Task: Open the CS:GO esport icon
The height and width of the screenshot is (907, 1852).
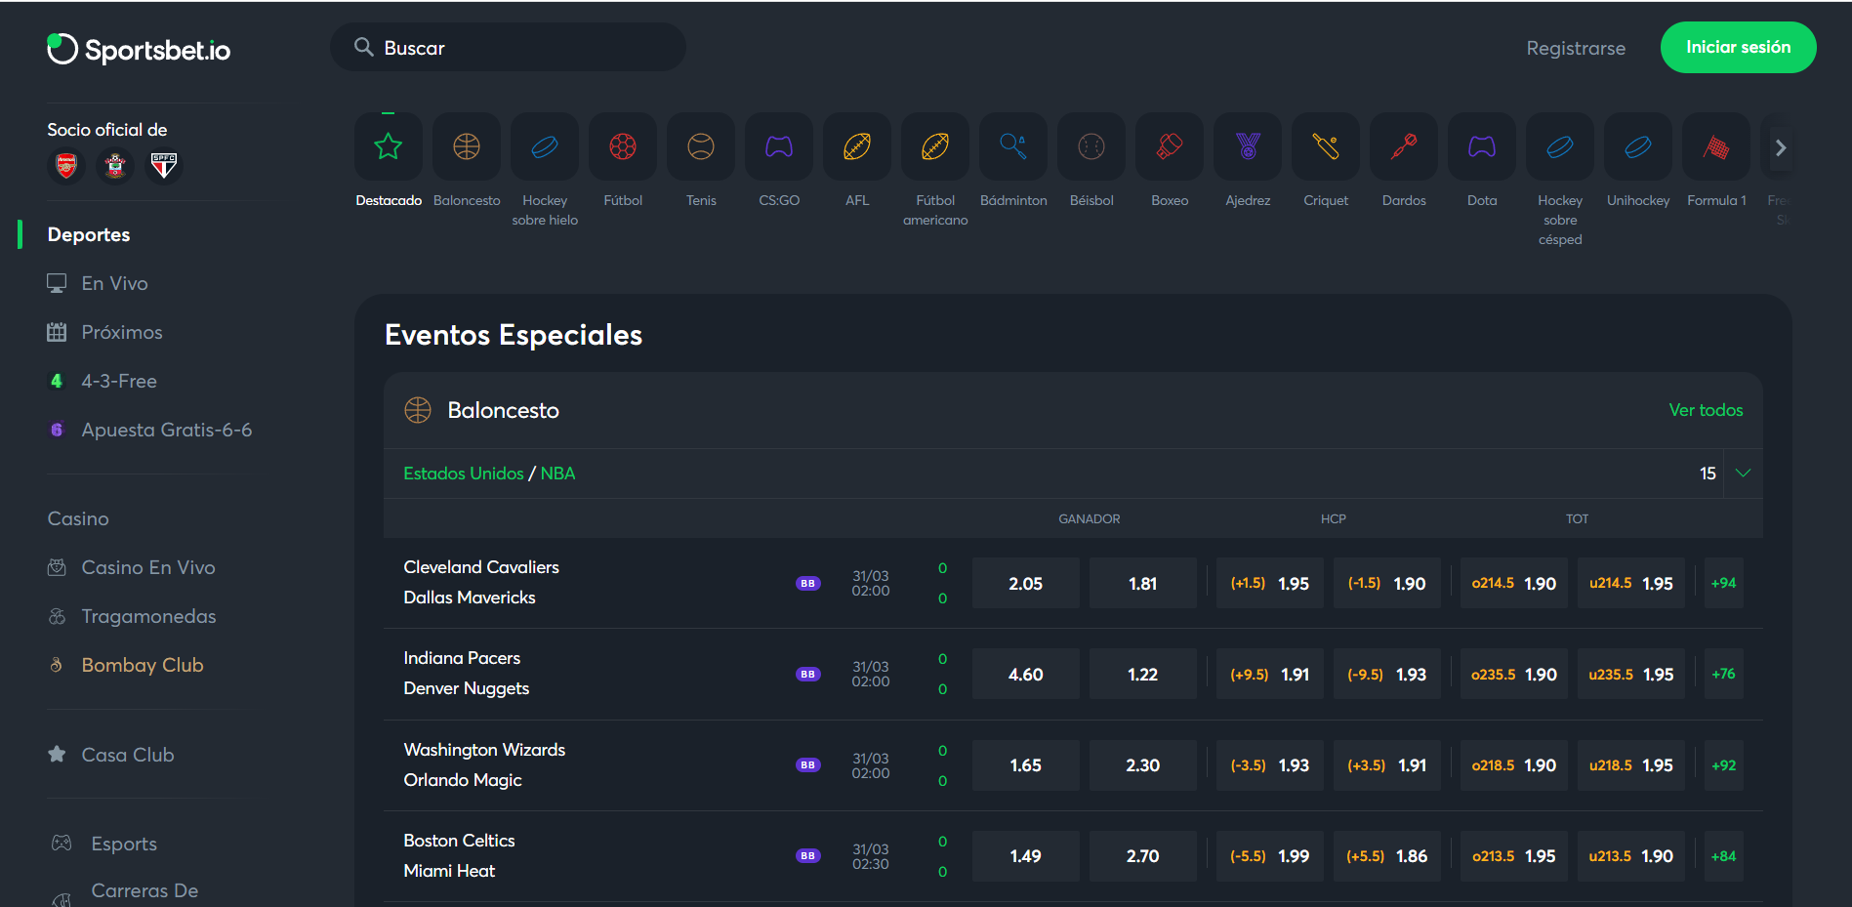Action: (x=779, y=146)
